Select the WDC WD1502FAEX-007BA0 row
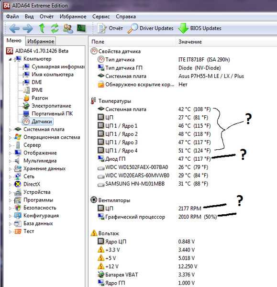Viewport: 277px width, 287px height. 183,167
